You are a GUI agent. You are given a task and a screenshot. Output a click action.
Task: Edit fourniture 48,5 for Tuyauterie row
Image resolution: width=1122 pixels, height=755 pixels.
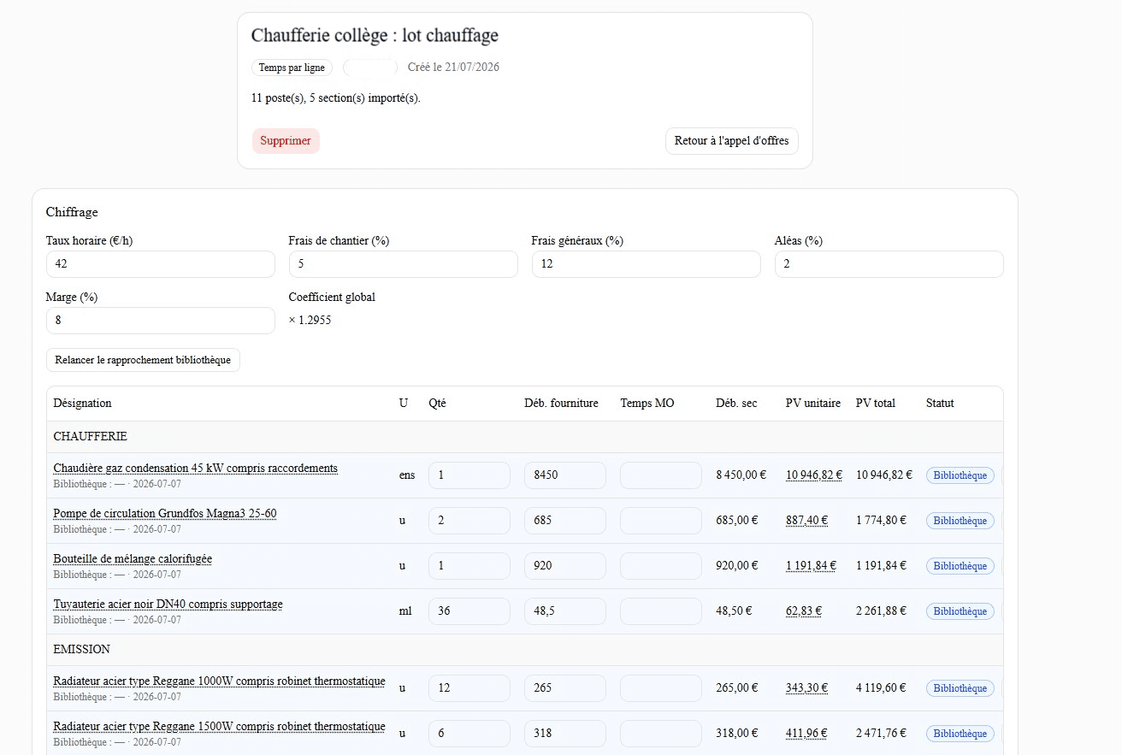(565, 611)
